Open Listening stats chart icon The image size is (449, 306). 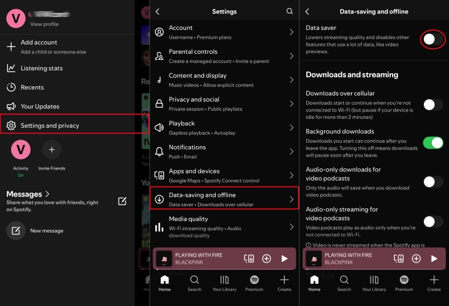(11, 68)
